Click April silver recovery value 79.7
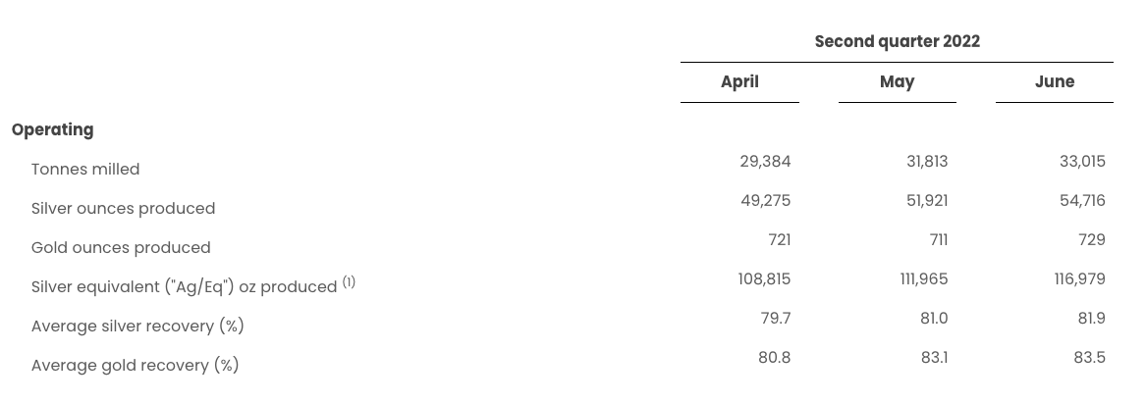 [776, 319]
